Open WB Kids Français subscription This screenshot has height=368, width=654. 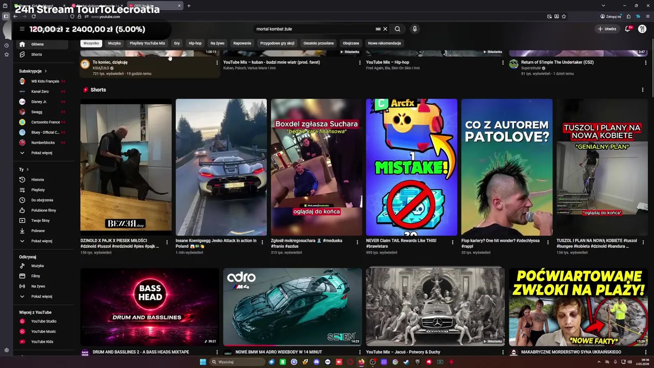coord(43,81)
